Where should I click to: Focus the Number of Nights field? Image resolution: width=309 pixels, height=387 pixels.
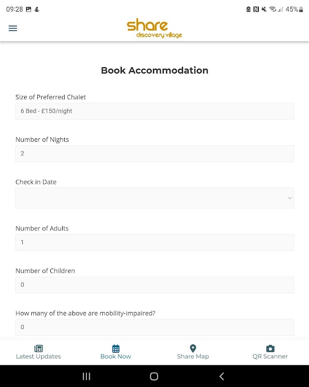154,153
